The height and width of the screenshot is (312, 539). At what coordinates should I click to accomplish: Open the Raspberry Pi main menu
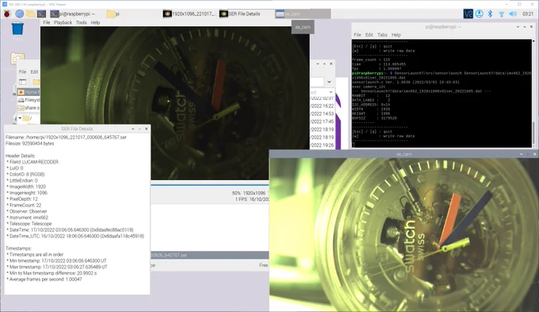[7, 13]
